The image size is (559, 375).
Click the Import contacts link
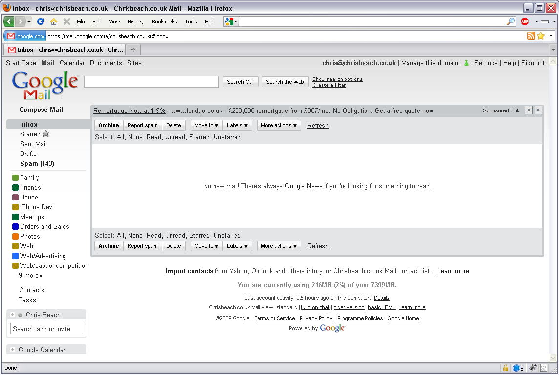pos(189,271)
